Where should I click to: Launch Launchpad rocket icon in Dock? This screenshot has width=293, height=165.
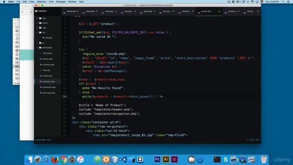click(x=38, y=159)
